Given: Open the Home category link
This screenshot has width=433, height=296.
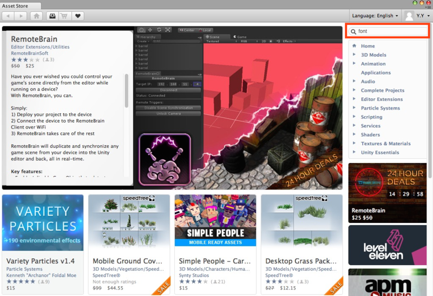Looking at the screenshot, I should tap(368, 46).
